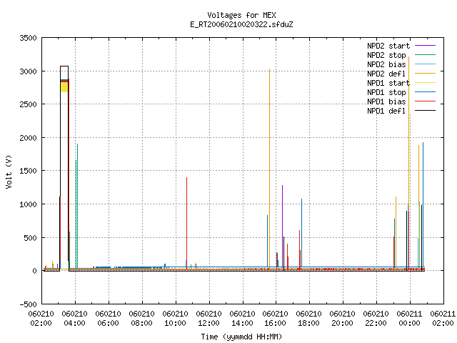457x343 pixels.
Task: Click the 'Volt (V)' y-axis title
Action: [x=9, y=171]
